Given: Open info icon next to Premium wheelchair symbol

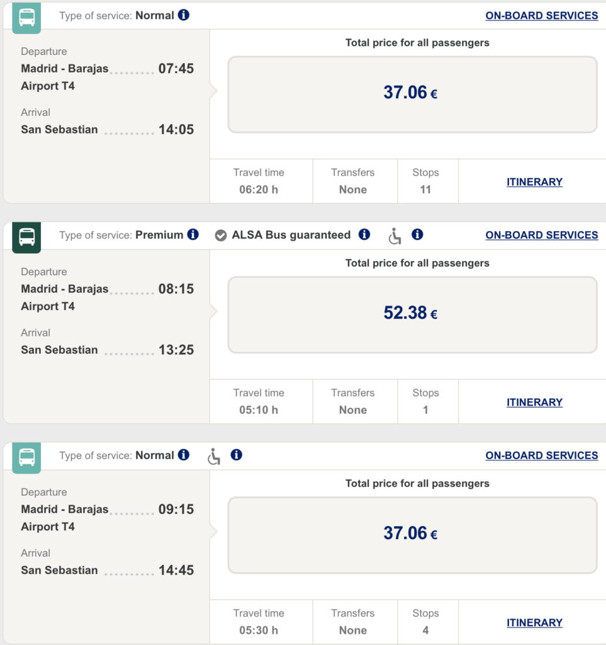Looking at the screenshot, I should point(417,234).
